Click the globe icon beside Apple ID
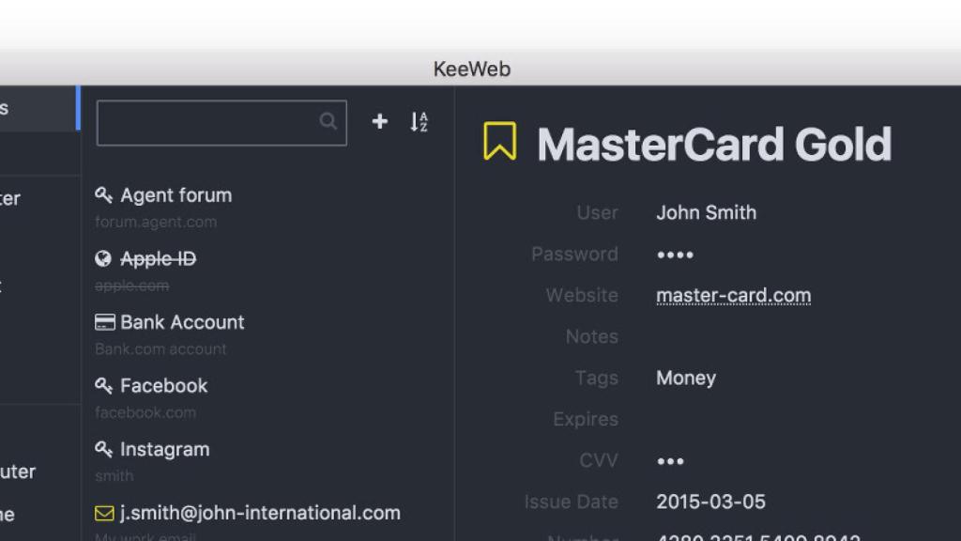 tap(103, 258)
